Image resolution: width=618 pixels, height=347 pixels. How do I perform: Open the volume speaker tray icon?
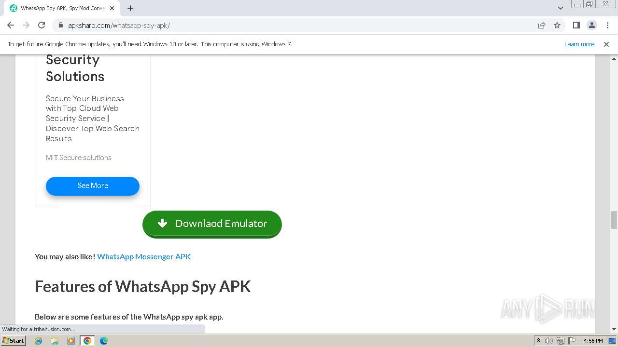[x=549, y=341]
